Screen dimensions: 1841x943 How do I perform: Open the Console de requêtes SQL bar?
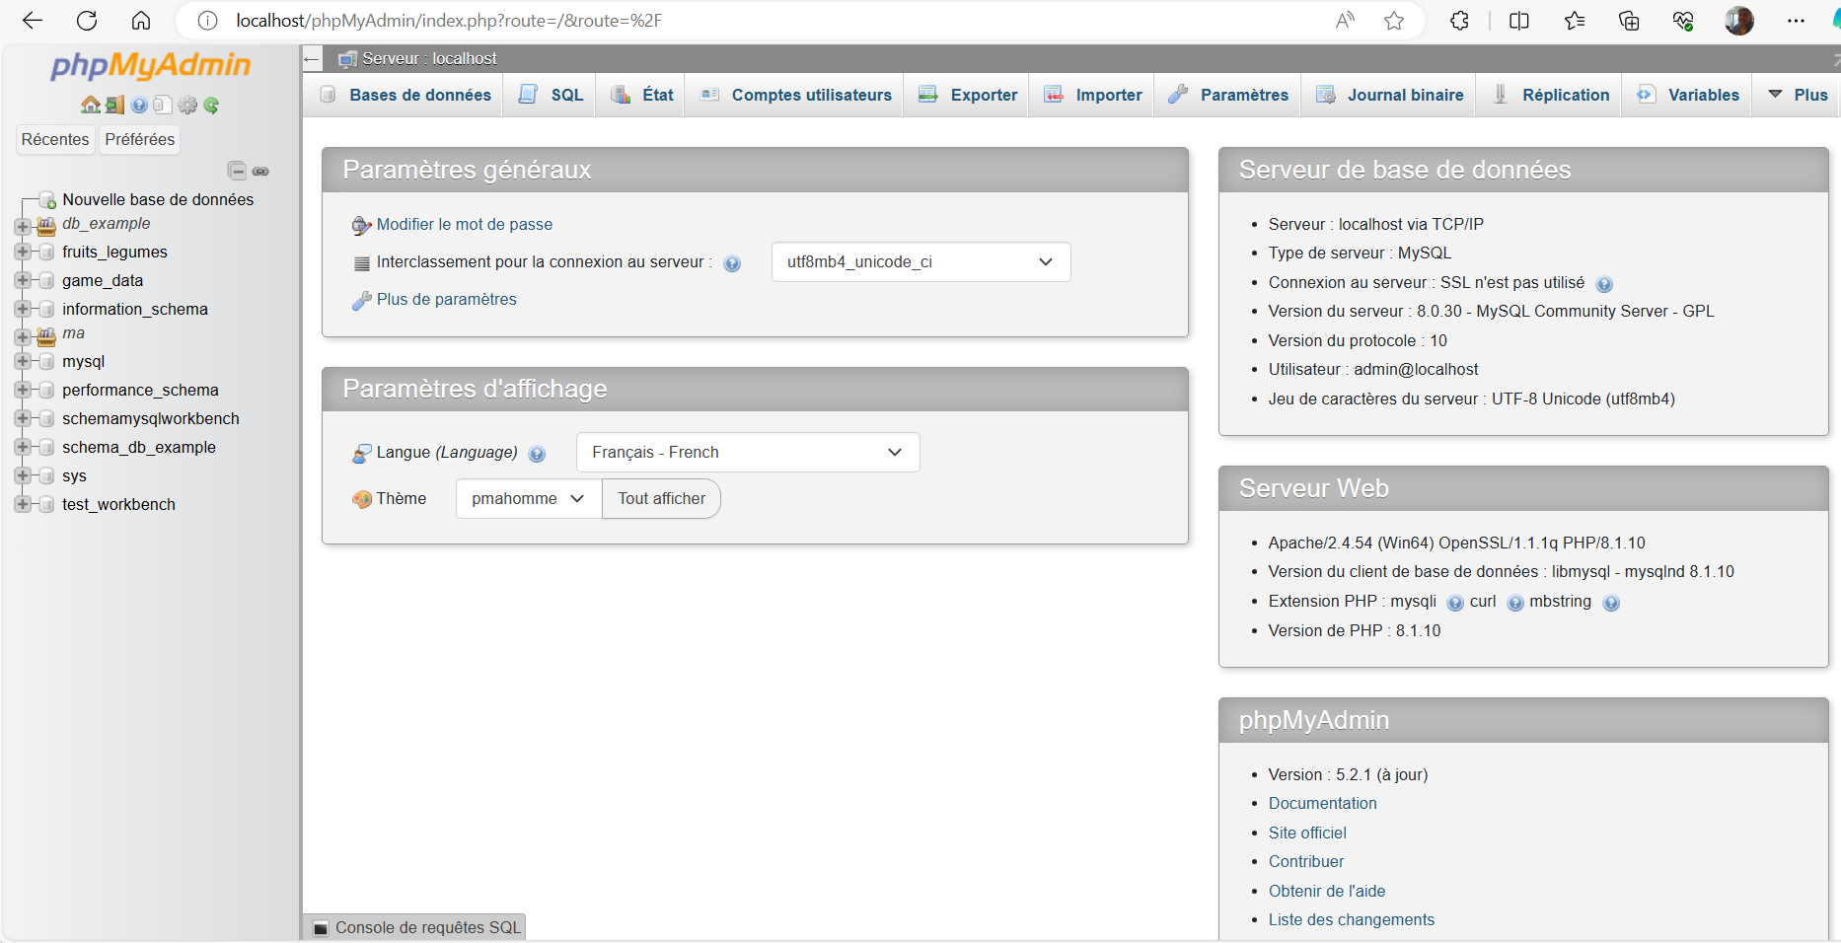[416, 927]
